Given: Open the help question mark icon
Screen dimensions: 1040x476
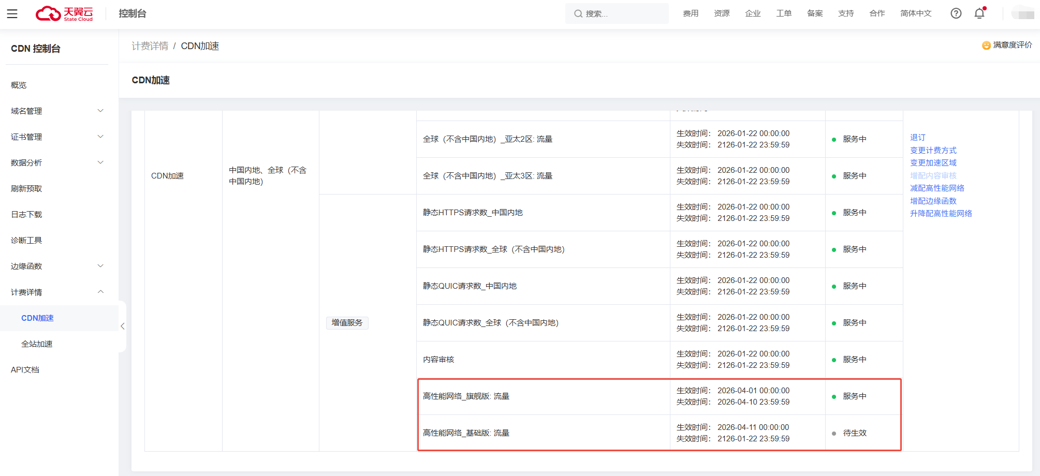Looking at the screenshot, I should point(956,13).
